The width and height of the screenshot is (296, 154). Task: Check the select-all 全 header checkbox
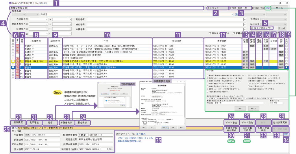pos(13,42)
